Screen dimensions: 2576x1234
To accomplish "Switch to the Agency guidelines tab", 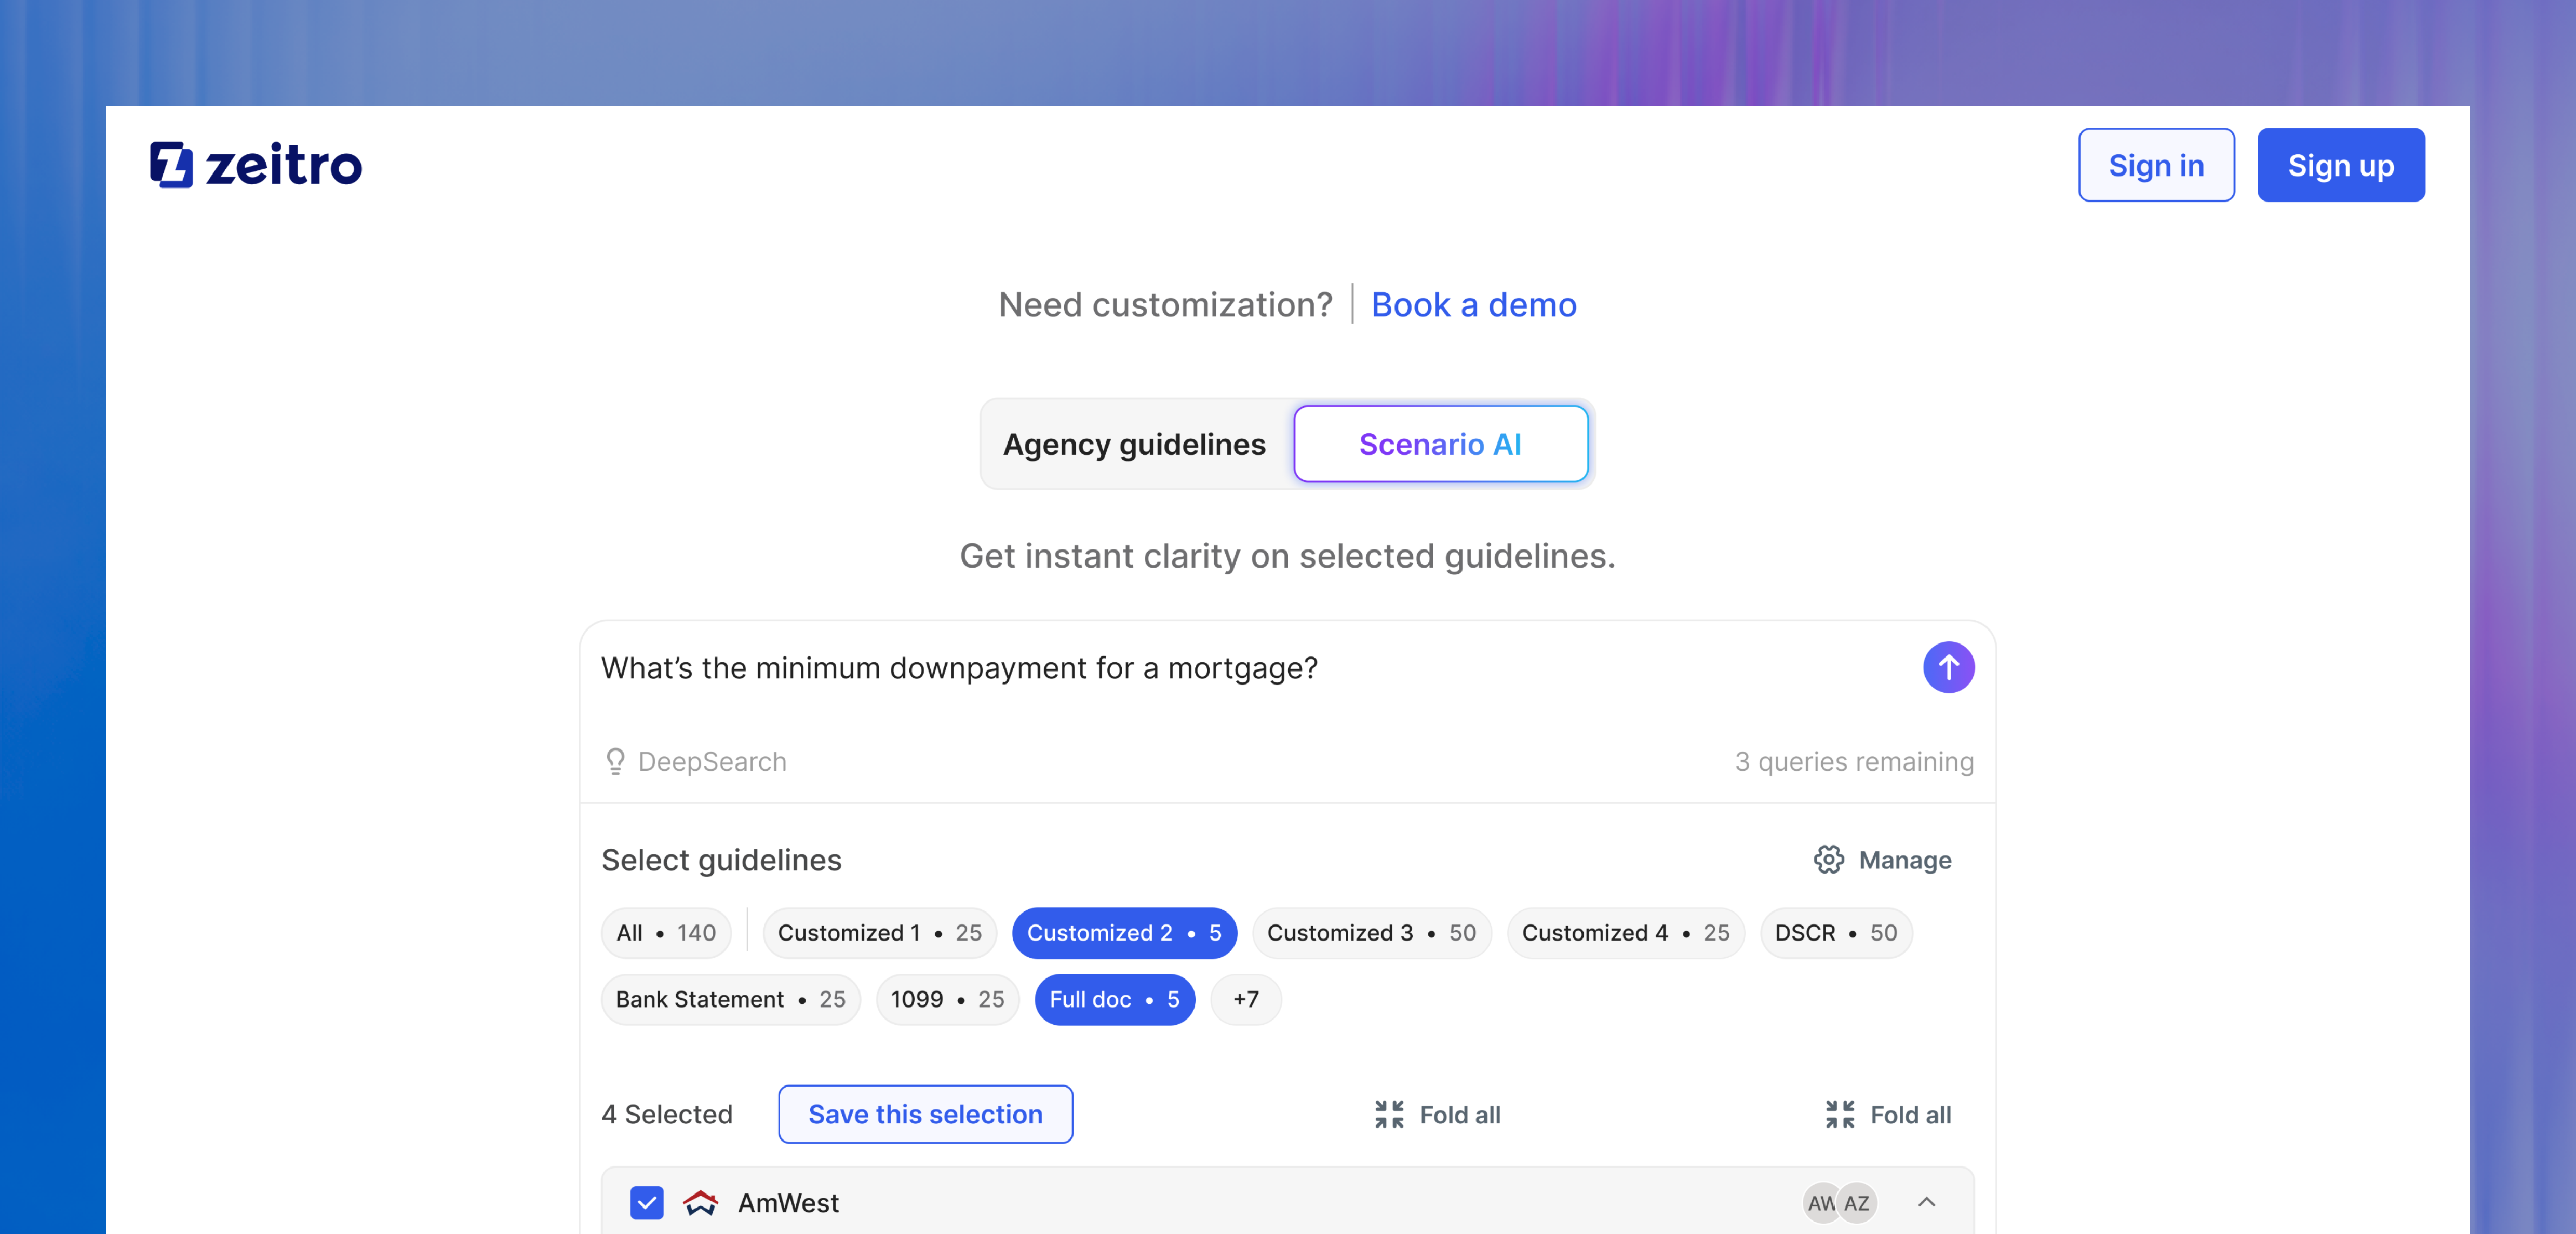I will tap(1135, 444).
